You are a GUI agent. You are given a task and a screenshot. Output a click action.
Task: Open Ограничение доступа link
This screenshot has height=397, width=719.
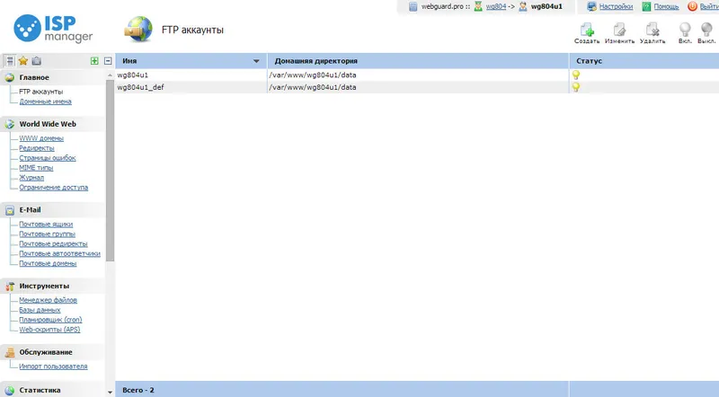tap(53, 188)
